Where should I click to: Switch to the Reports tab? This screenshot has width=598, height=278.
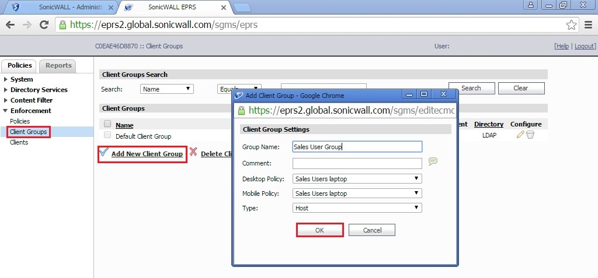pos(58,66)
